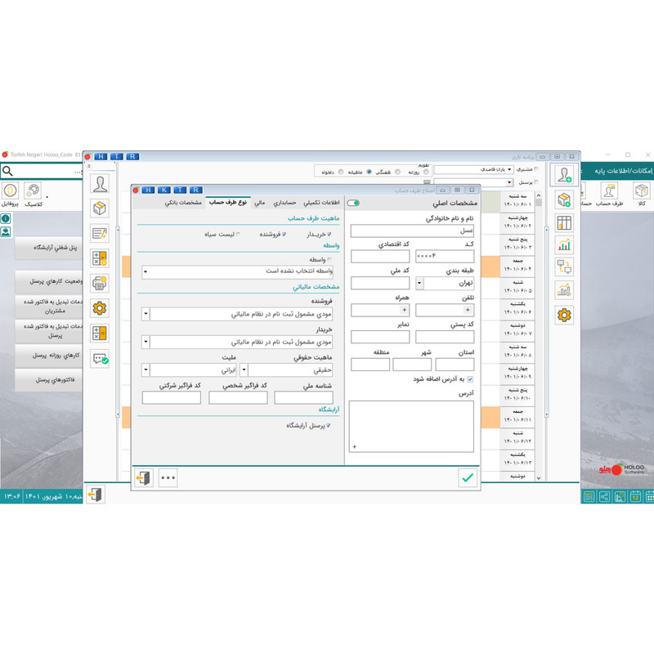Open the calendar 12 icon in the status bar
Screen dimensions: 654x654
[635, 497]
